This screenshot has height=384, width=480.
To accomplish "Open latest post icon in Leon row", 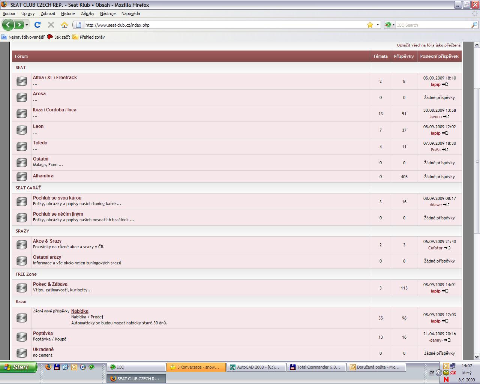I will [x=445, y=133].
